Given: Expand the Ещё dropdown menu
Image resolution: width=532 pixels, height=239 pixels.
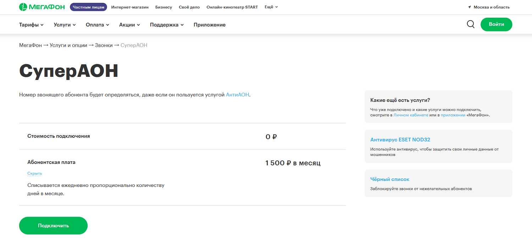Looking at the screenshot, I should pyautogui.click(x=271, y=7).
